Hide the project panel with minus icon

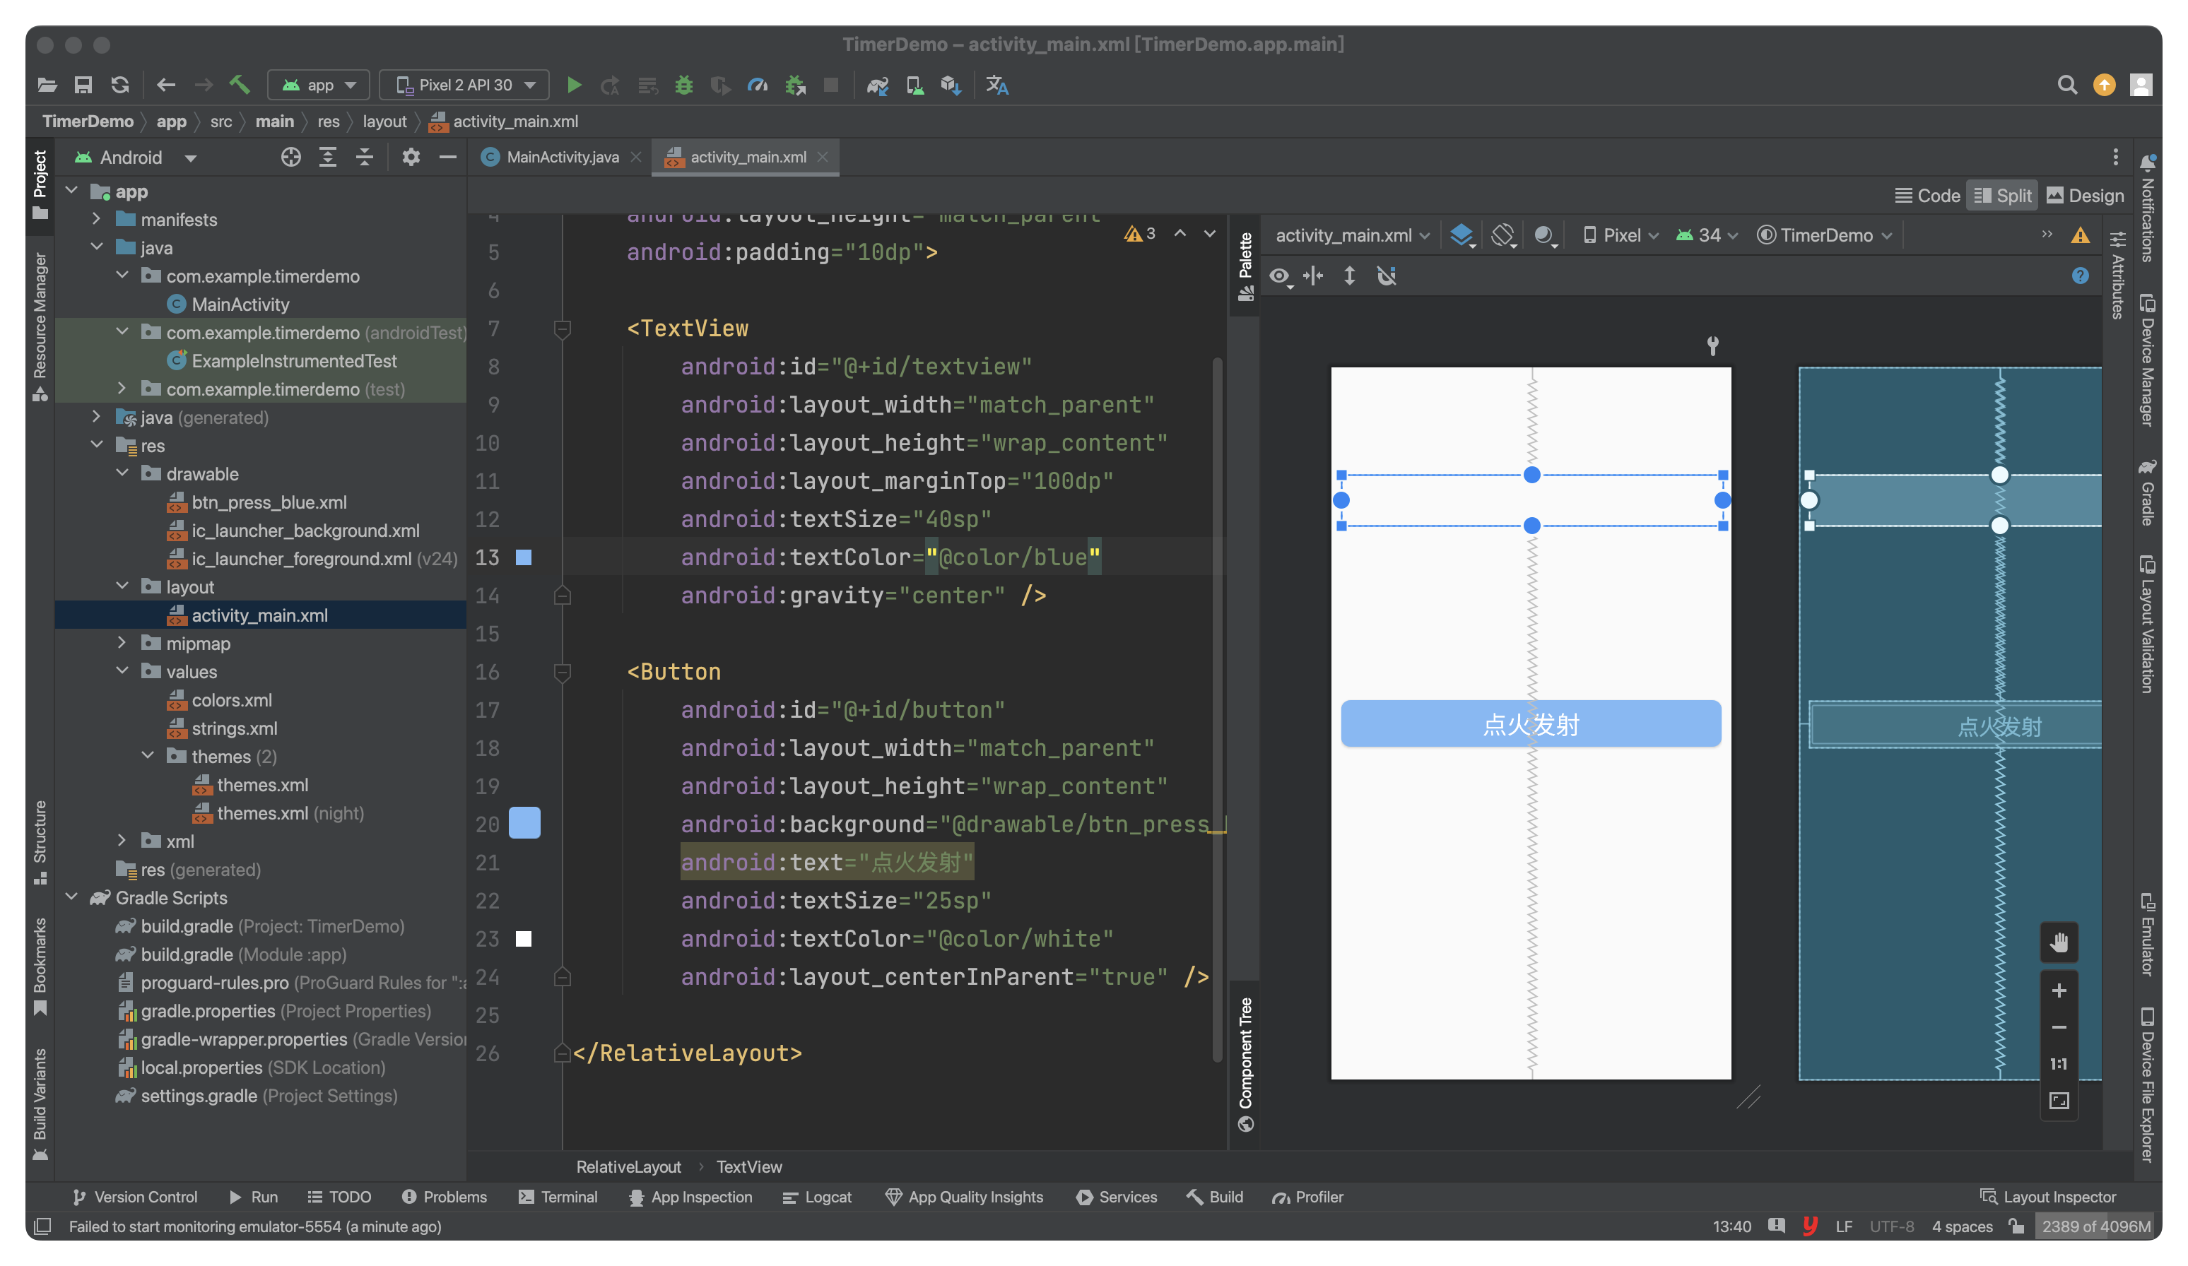coord(448,157)
